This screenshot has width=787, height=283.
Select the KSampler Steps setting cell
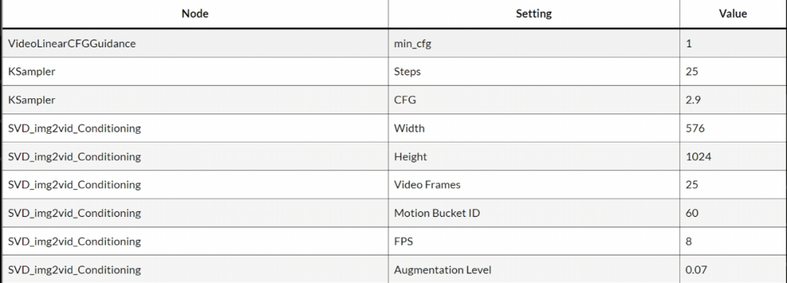click(x=533, y=71)
